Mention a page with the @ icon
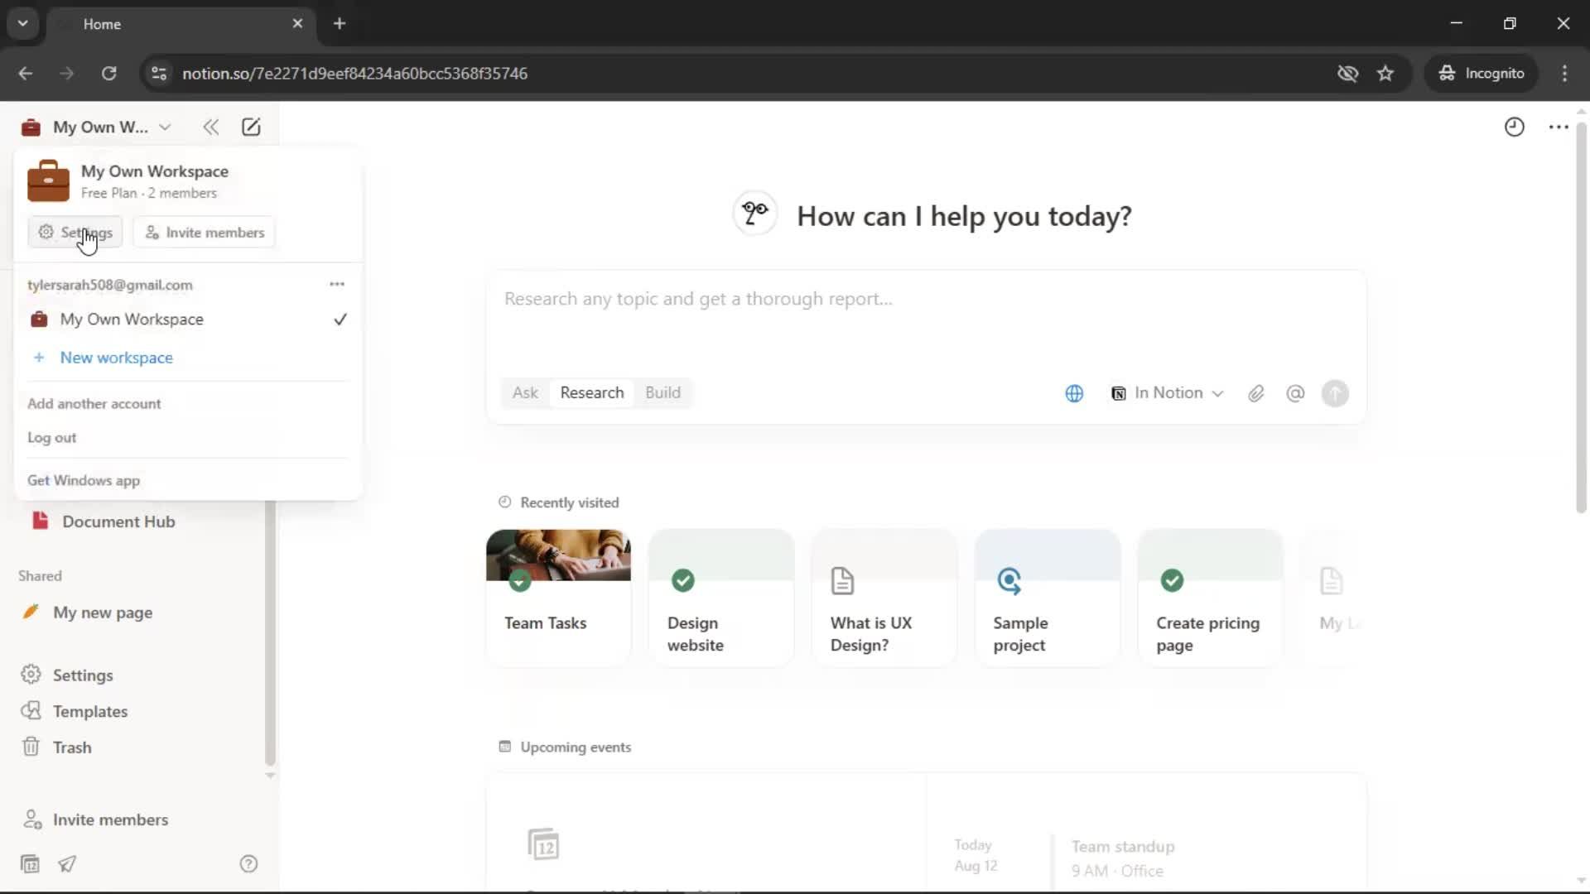Viewport: 1590px width, 894px height. [1295, 393]
